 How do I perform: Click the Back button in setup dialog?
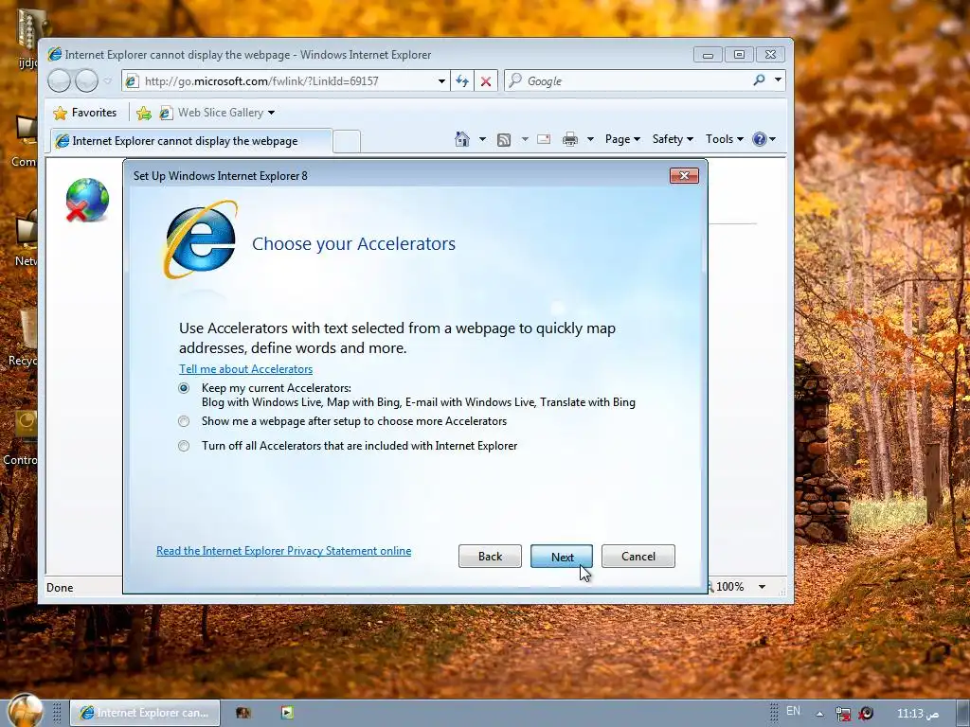490,557
